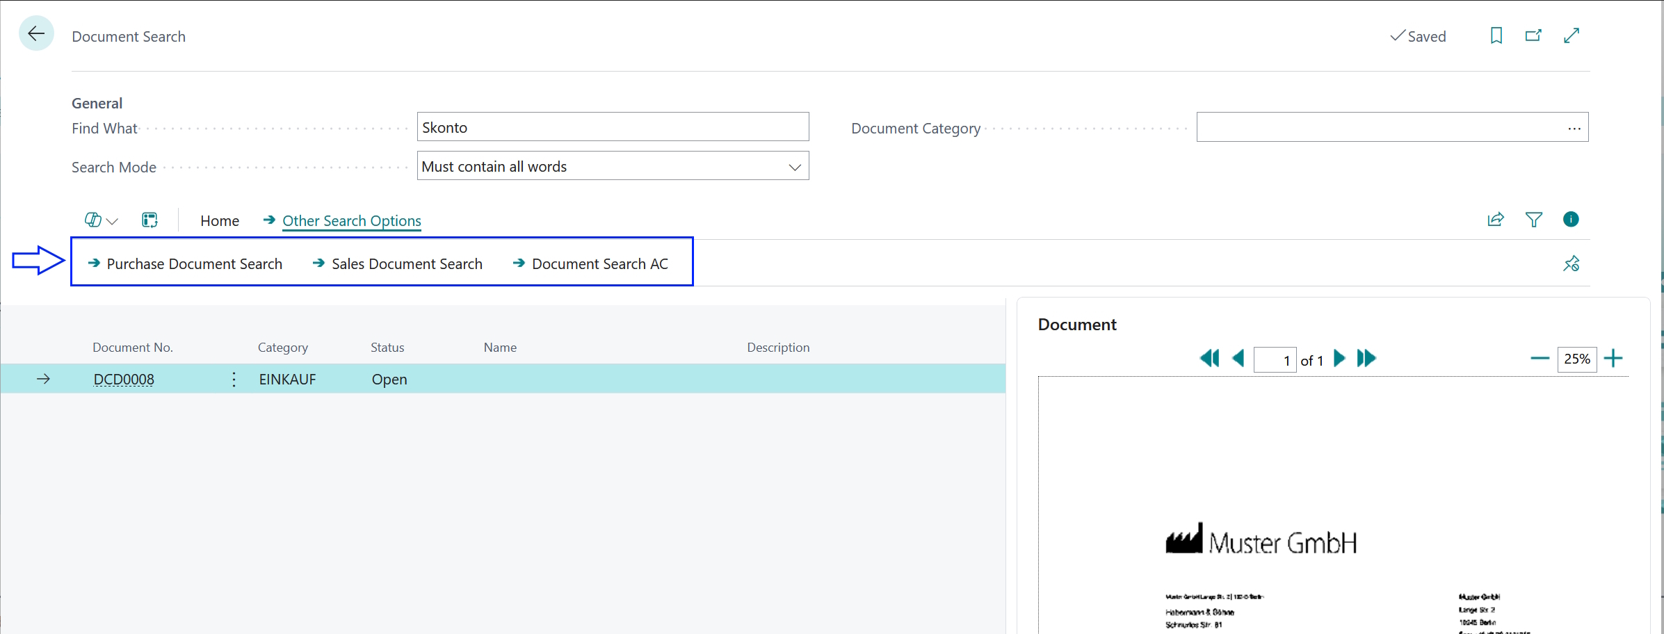Zoom in on the document preview
Screen dimensions: 1664x634
coord(1614,359)
